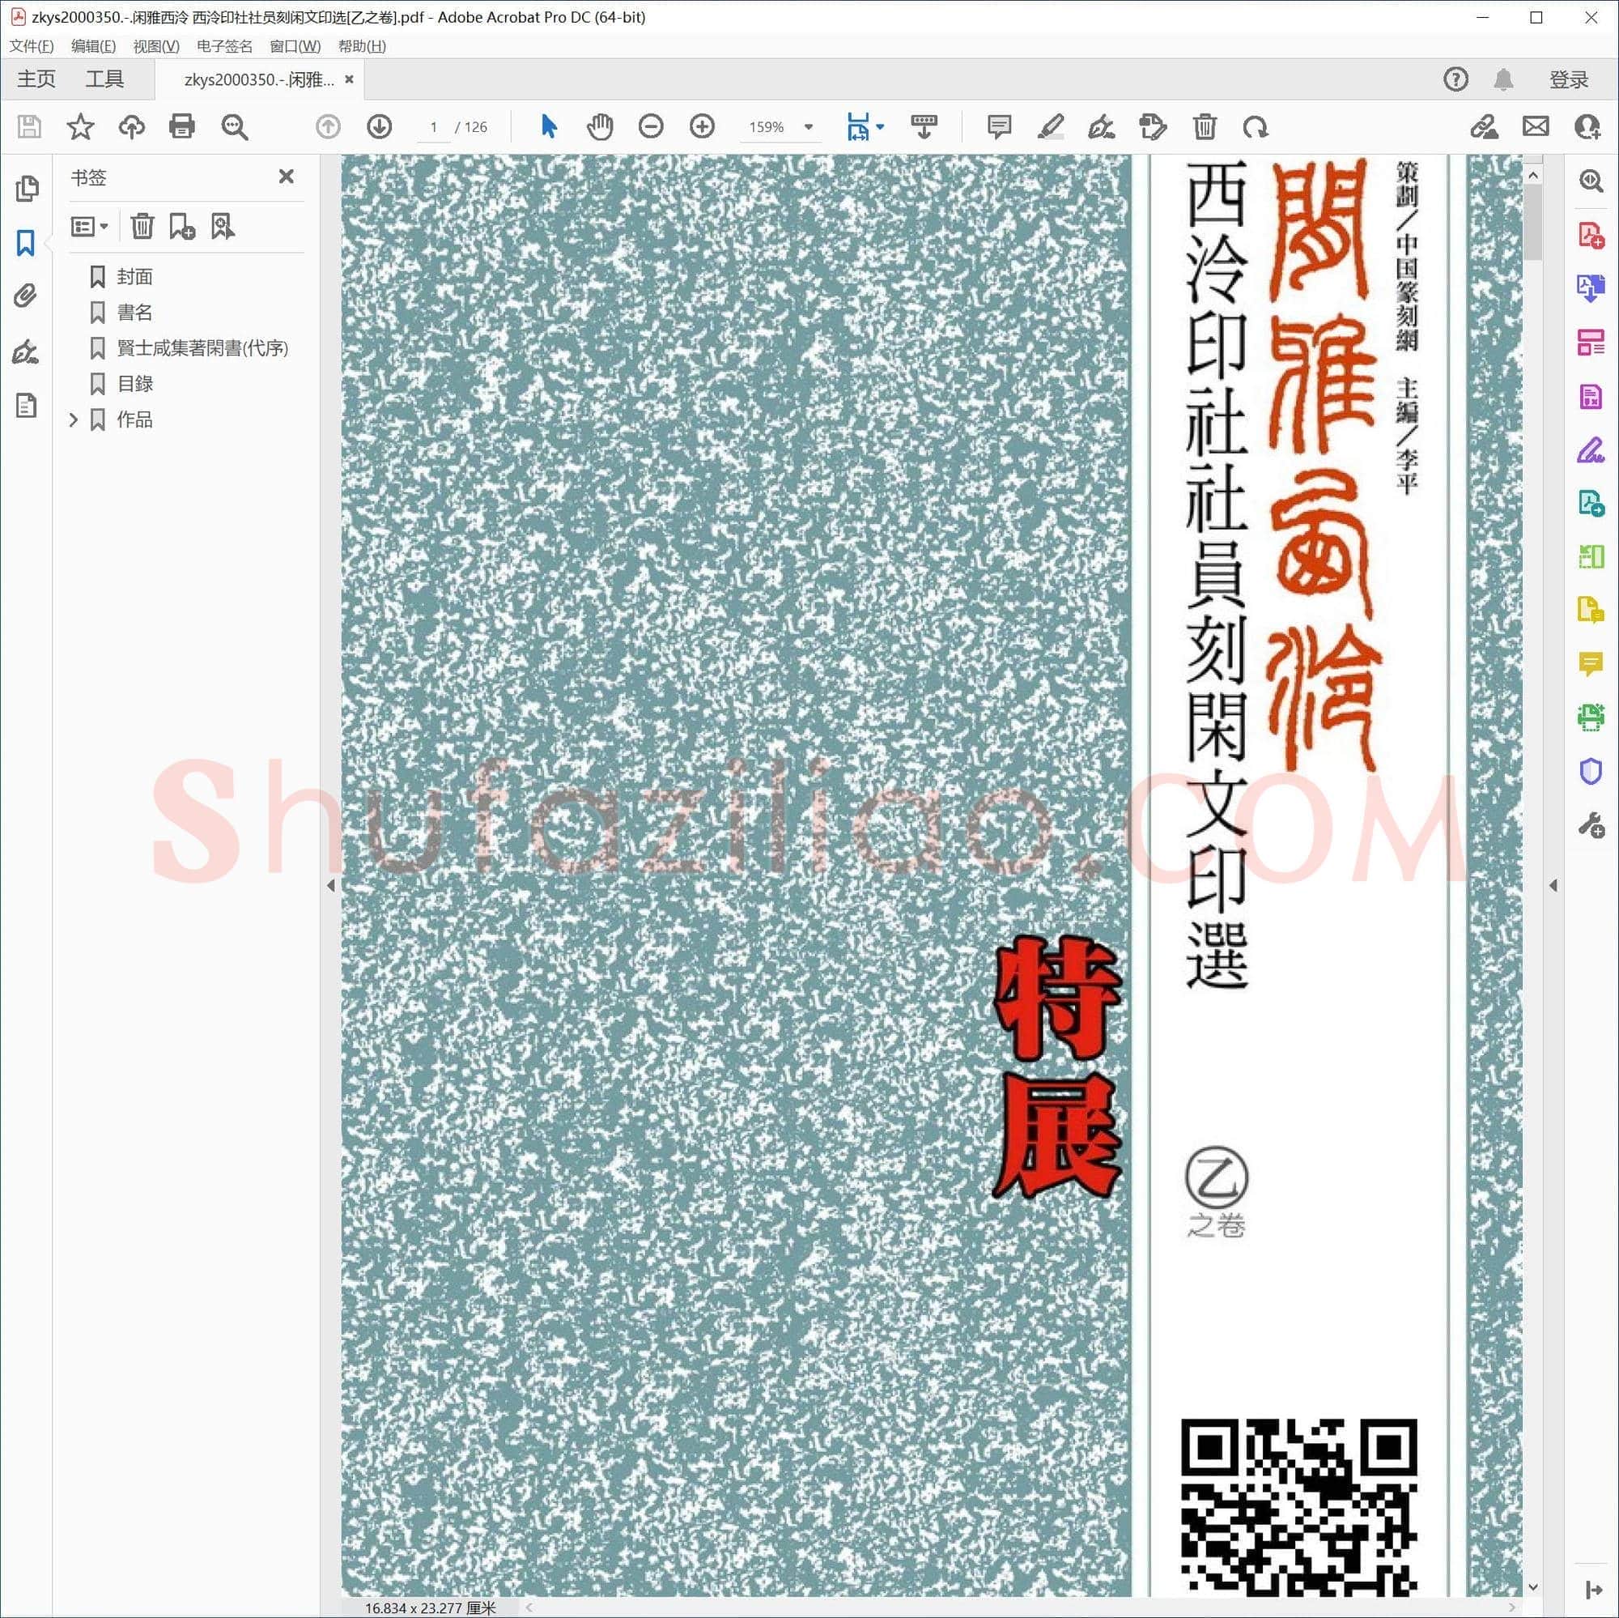Open the signatures panel icon
Image resolution: width=1619 pixels, height=1618 pixels.
[26, 351]
